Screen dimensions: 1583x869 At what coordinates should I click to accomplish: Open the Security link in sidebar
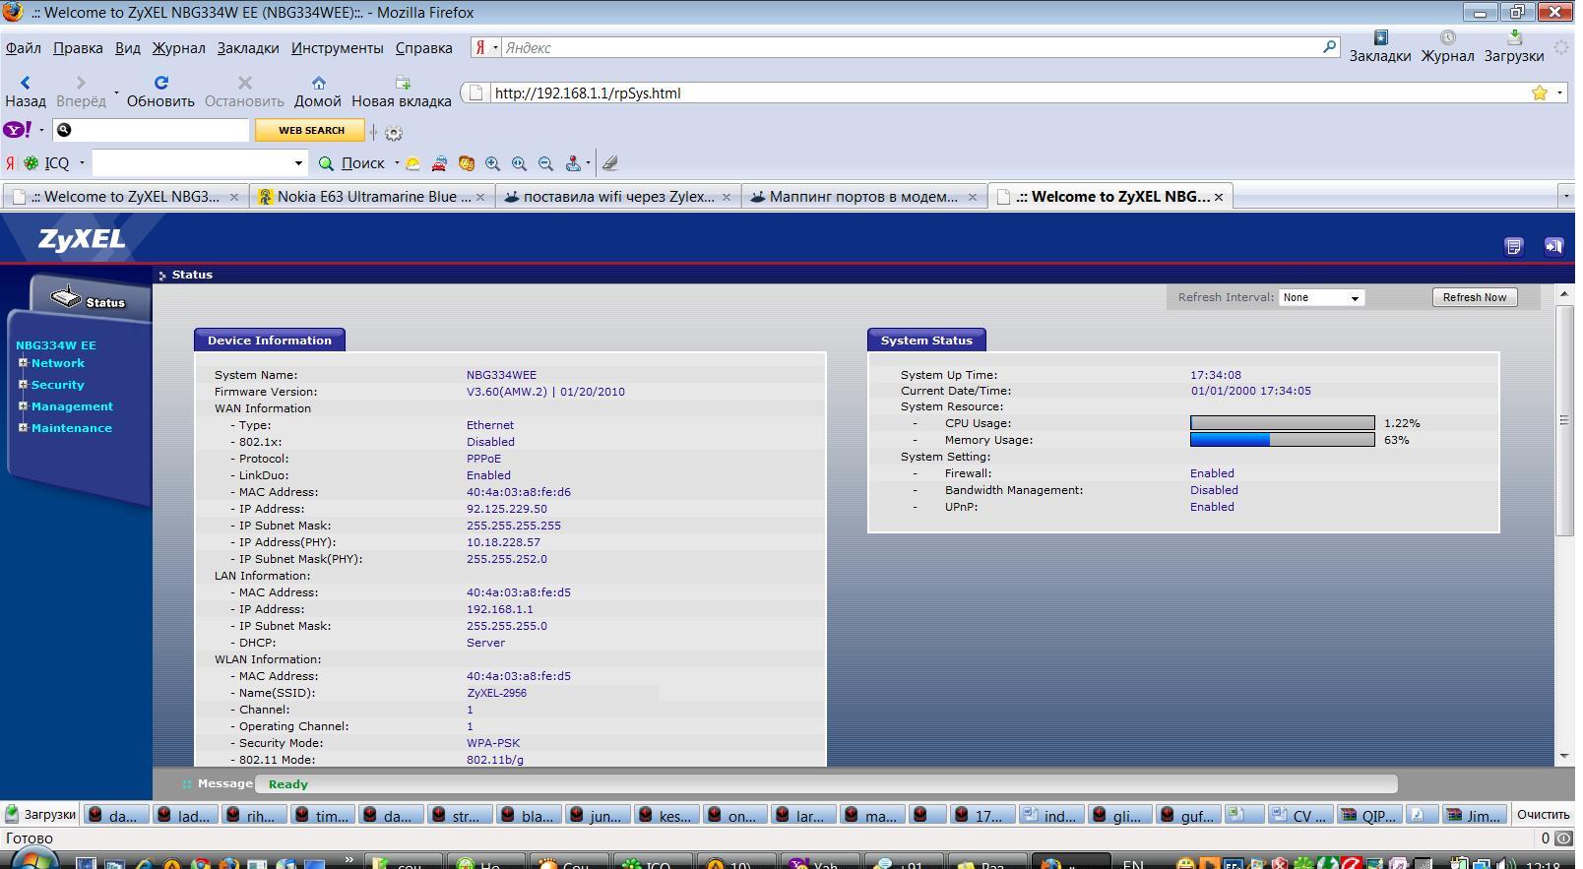tap(57, 385)
